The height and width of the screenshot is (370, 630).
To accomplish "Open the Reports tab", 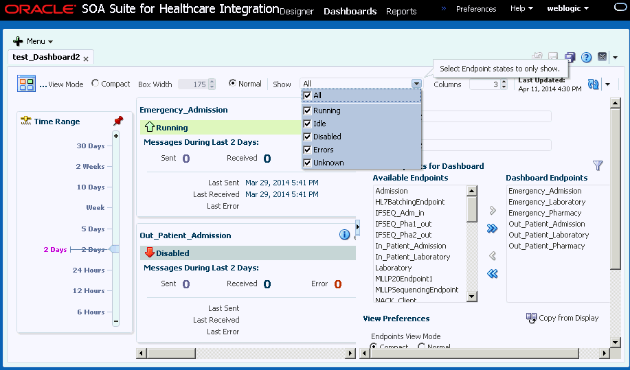I will pos(401,11).
